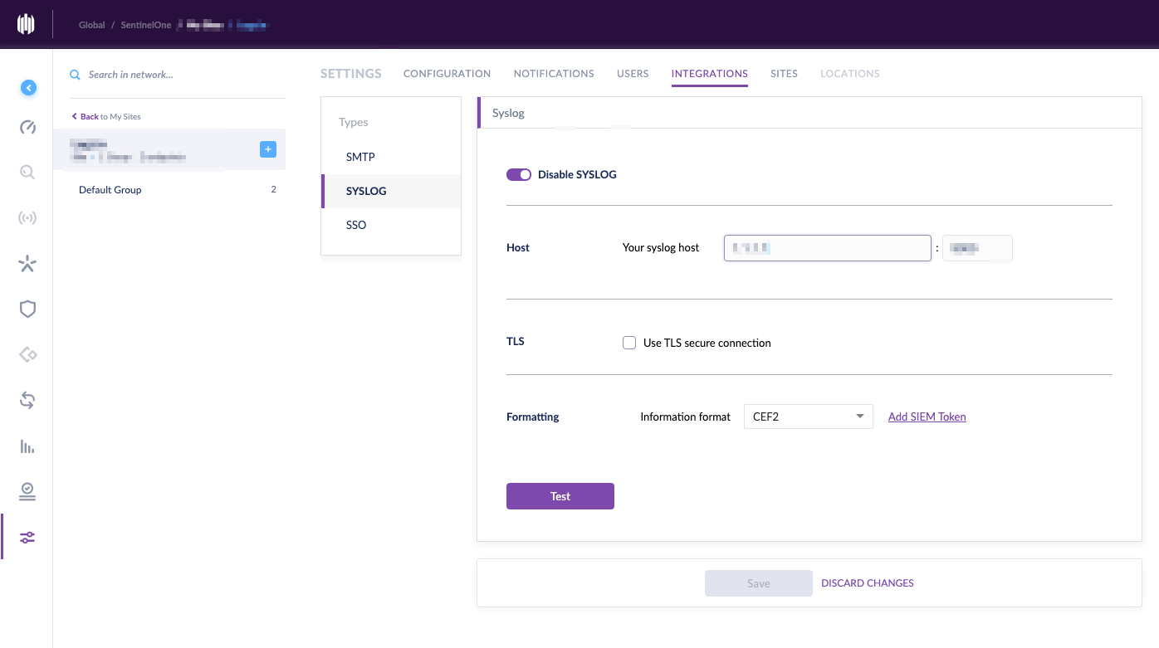Go back to My Sites
Viewport: 1159px width, 648px height.
tap(106, 117)
